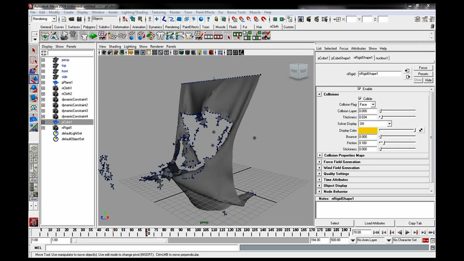464x261 pixels.
Task: Toggle the Enable checkbox
Action: click(x=359, y=89)
